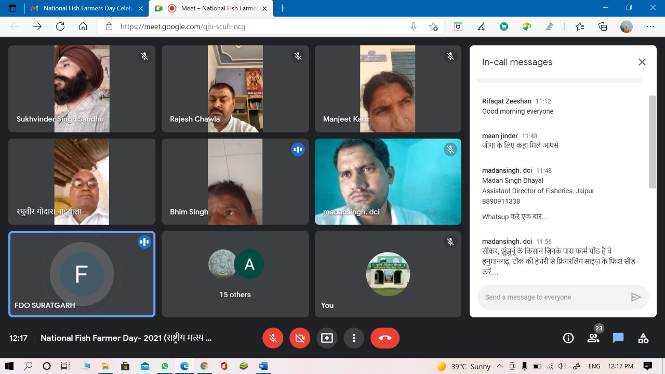Click the chat messages scrollbar
Viewport: 665px width, 374px height.
click(x=653, y=141)
